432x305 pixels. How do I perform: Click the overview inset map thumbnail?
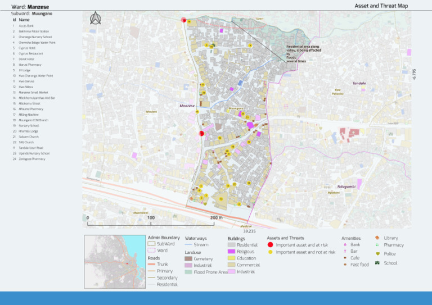coord(115,262)
